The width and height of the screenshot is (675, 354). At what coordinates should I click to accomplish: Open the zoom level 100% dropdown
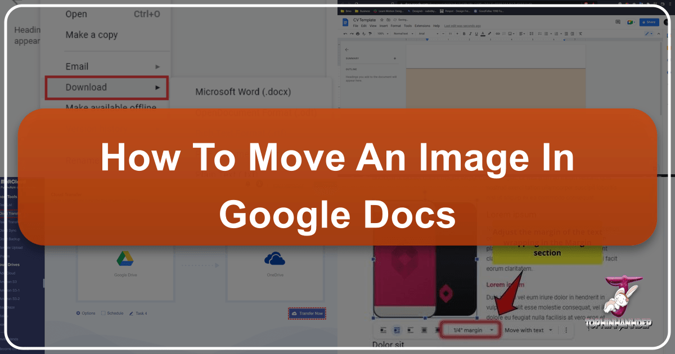coord(382,33)
